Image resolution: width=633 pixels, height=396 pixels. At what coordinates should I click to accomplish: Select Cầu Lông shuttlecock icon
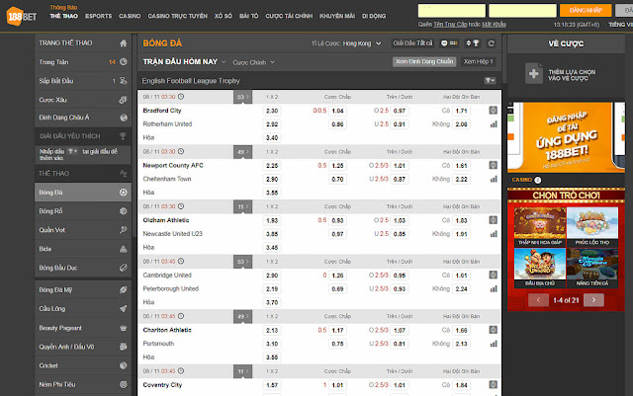(123, 308)
